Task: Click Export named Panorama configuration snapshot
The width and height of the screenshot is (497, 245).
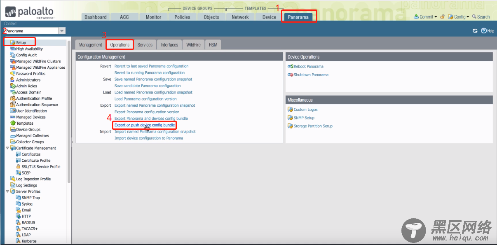Action: (155, 106)
